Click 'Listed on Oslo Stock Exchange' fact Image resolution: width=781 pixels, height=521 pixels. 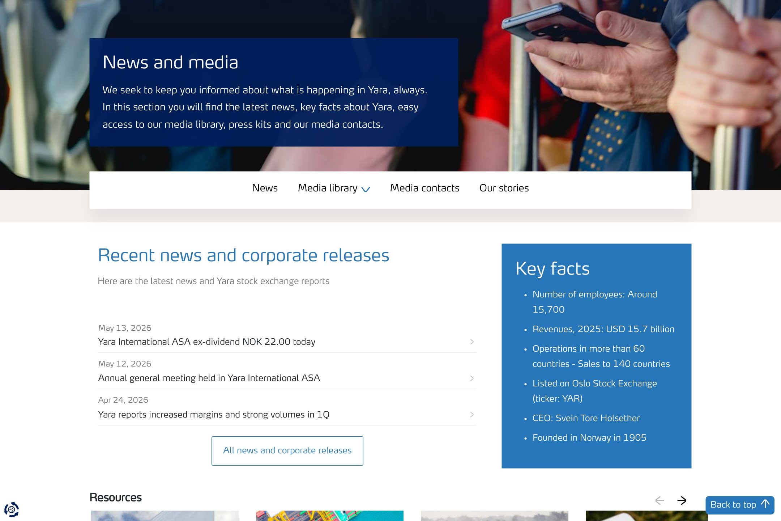pyautogui.click(x=595, y=391)
